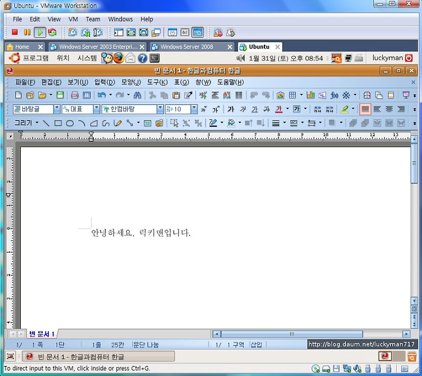
Task: Click the Ubuntu help question mark icon
Action: (x=143, y=58)
